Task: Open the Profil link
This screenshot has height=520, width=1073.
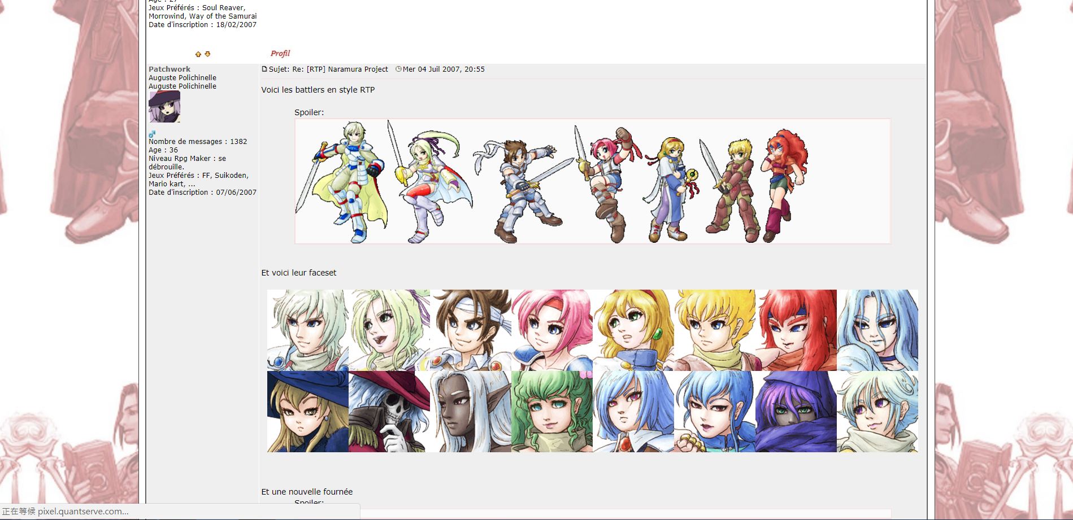Action: pos(280,54)
